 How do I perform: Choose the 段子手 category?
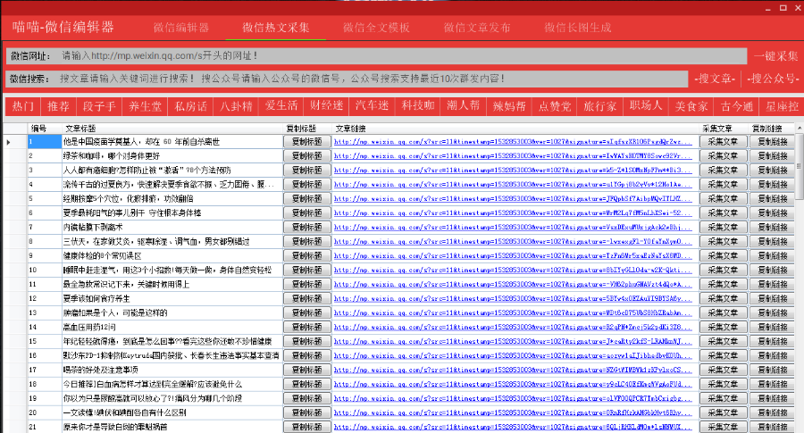99,106
